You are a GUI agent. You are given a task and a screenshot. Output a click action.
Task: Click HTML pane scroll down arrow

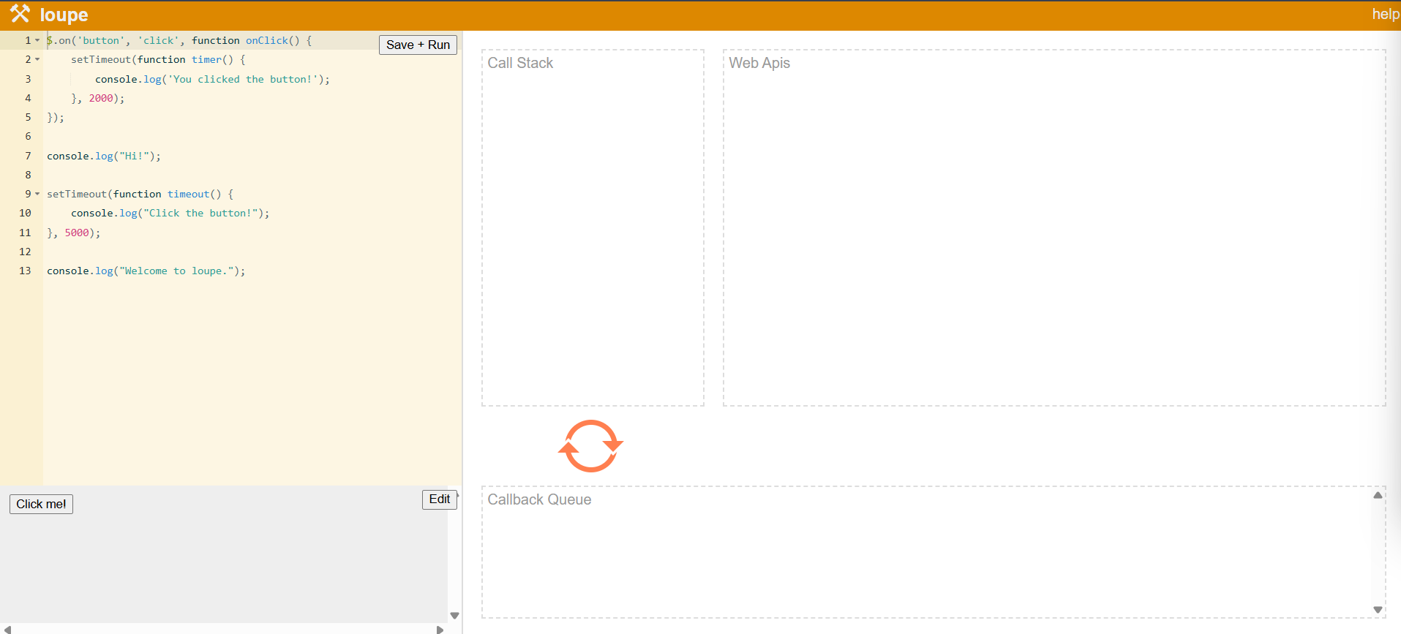click(454, 616)
